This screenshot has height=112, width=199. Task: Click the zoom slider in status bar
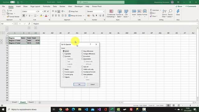pos(190,105)
